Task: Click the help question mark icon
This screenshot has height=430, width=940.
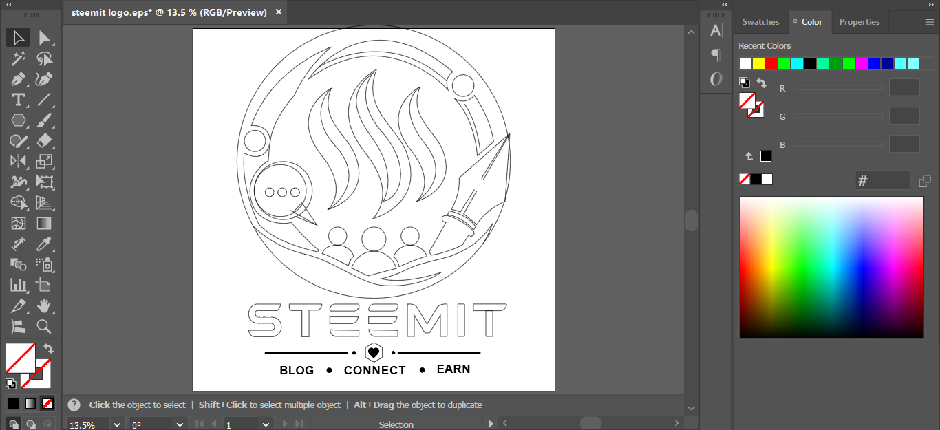Action: tap(74, 405)
